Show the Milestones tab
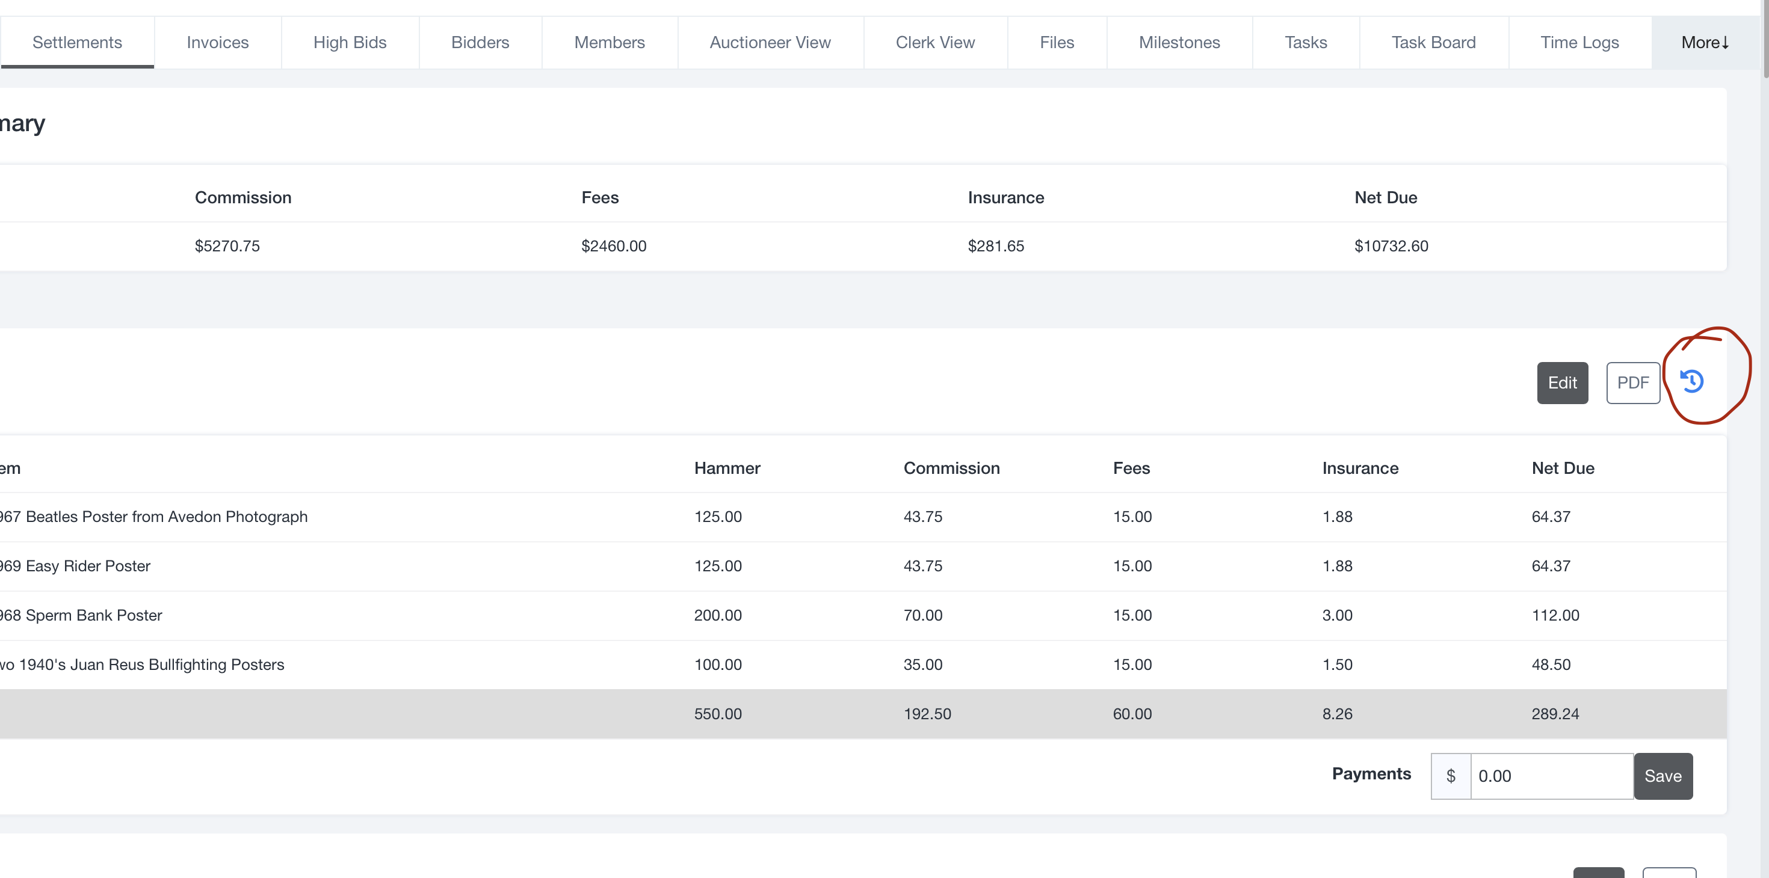Image resolution: width=1769 pixels, height=878 pixels. pyautogui.click(x=1179, y=43)
